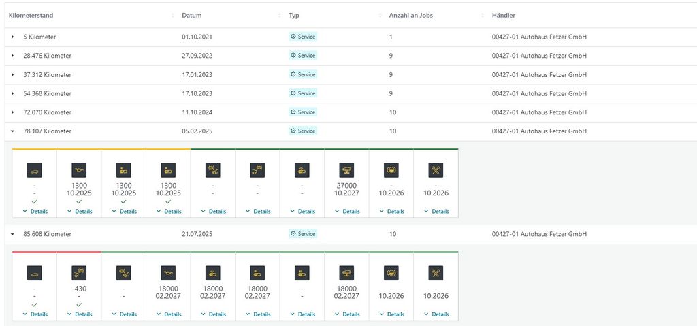Click the brake warning icon in the 78.107 Kilometer panel
Viewport: 697px width, 326px height.
391,170
